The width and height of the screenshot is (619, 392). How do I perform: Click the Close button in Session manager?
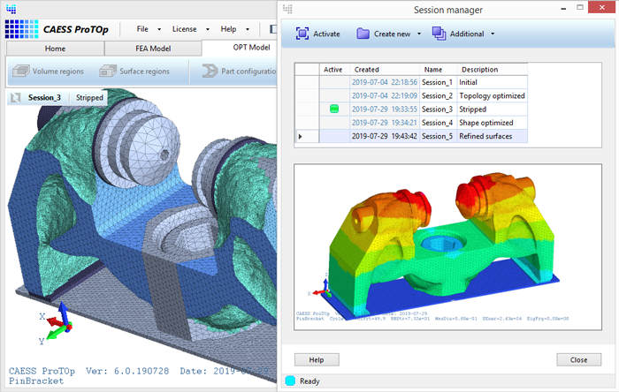[578, 359]
